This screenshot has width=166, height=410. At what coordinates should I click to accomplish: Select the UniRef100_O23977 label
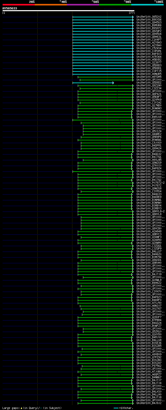pyautogui.click(x=149, y=63)
